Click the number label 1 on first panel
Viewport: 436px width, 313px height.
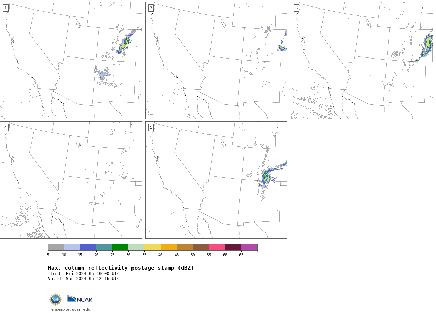click(5, 8)
